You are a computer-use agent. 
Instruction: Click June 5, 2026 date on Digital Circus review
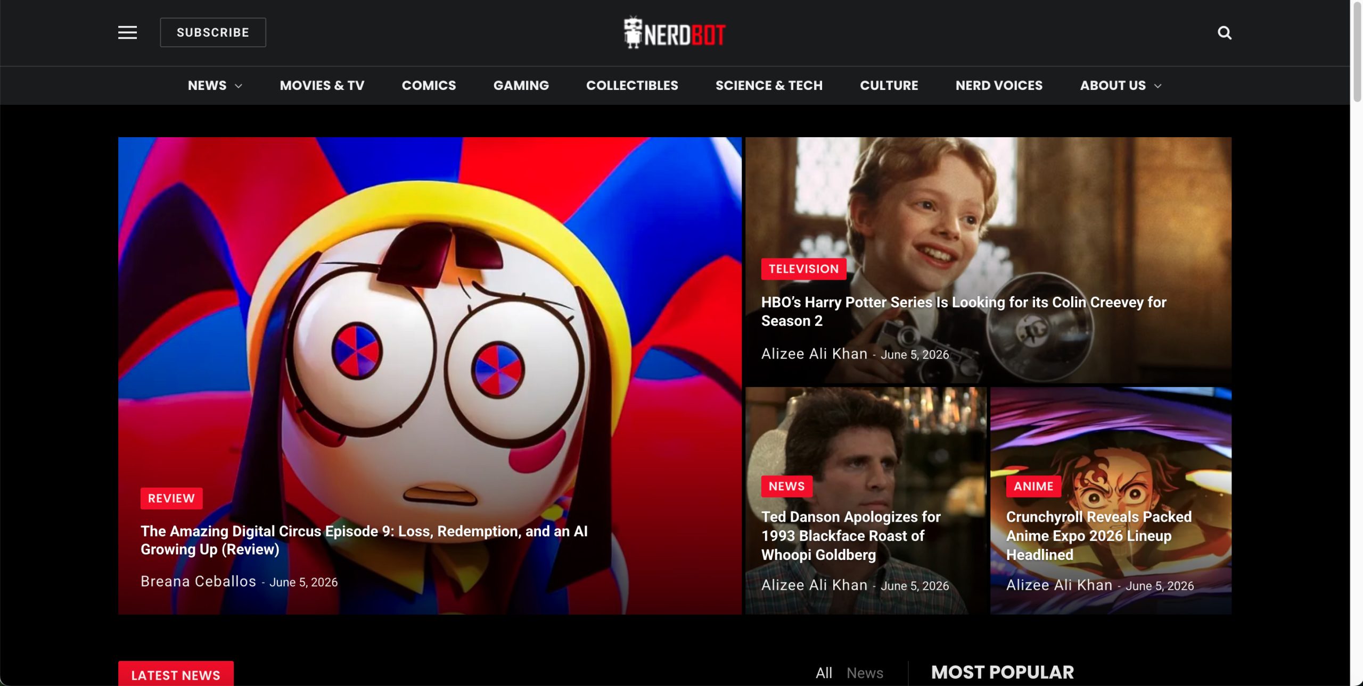(303, 582)
